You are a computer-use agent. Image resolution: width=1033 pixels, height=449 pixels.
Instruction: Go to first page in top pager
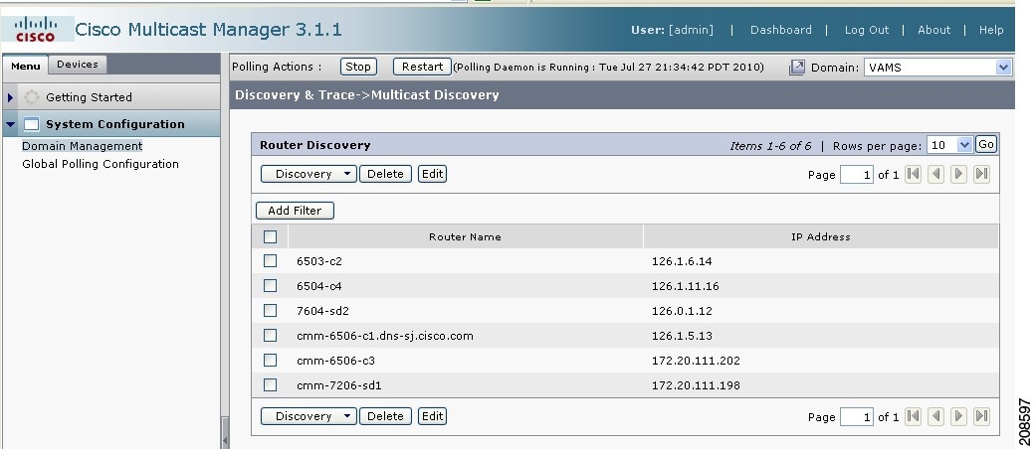coord(913,174)
